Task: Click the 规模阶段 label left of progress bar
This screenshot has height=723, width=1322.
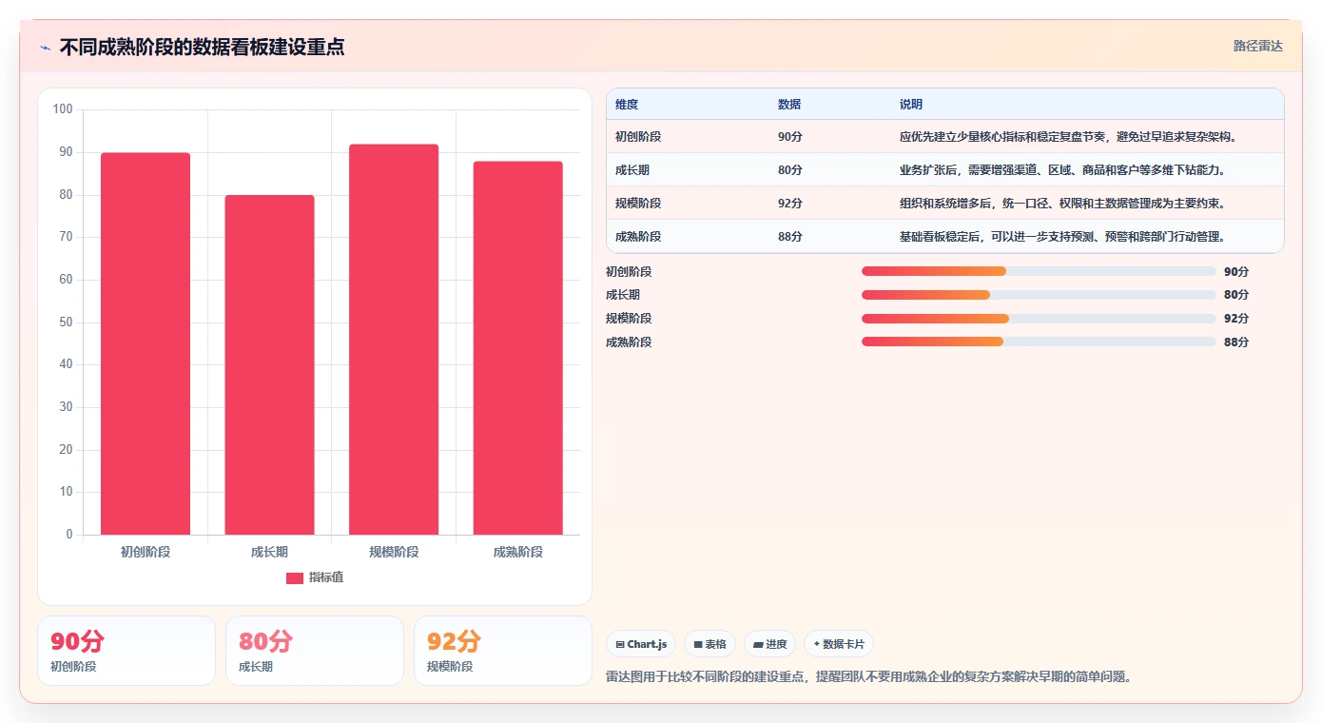Action: [629, 319]
